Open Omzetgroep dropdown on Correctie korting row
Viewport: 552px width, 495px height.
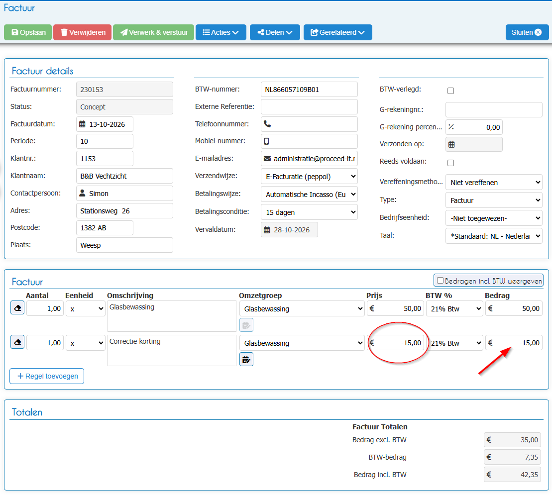[302, 343]
